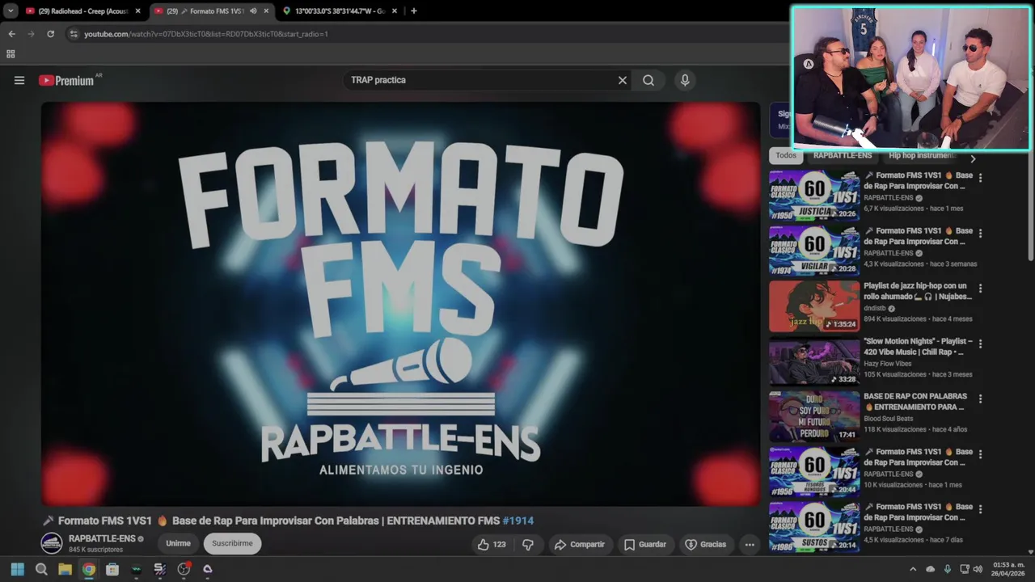Open the options menu for the 4,5 K visualizaciones video
The width and height of the screenshot is (1035, 582).
click(980, 509)
